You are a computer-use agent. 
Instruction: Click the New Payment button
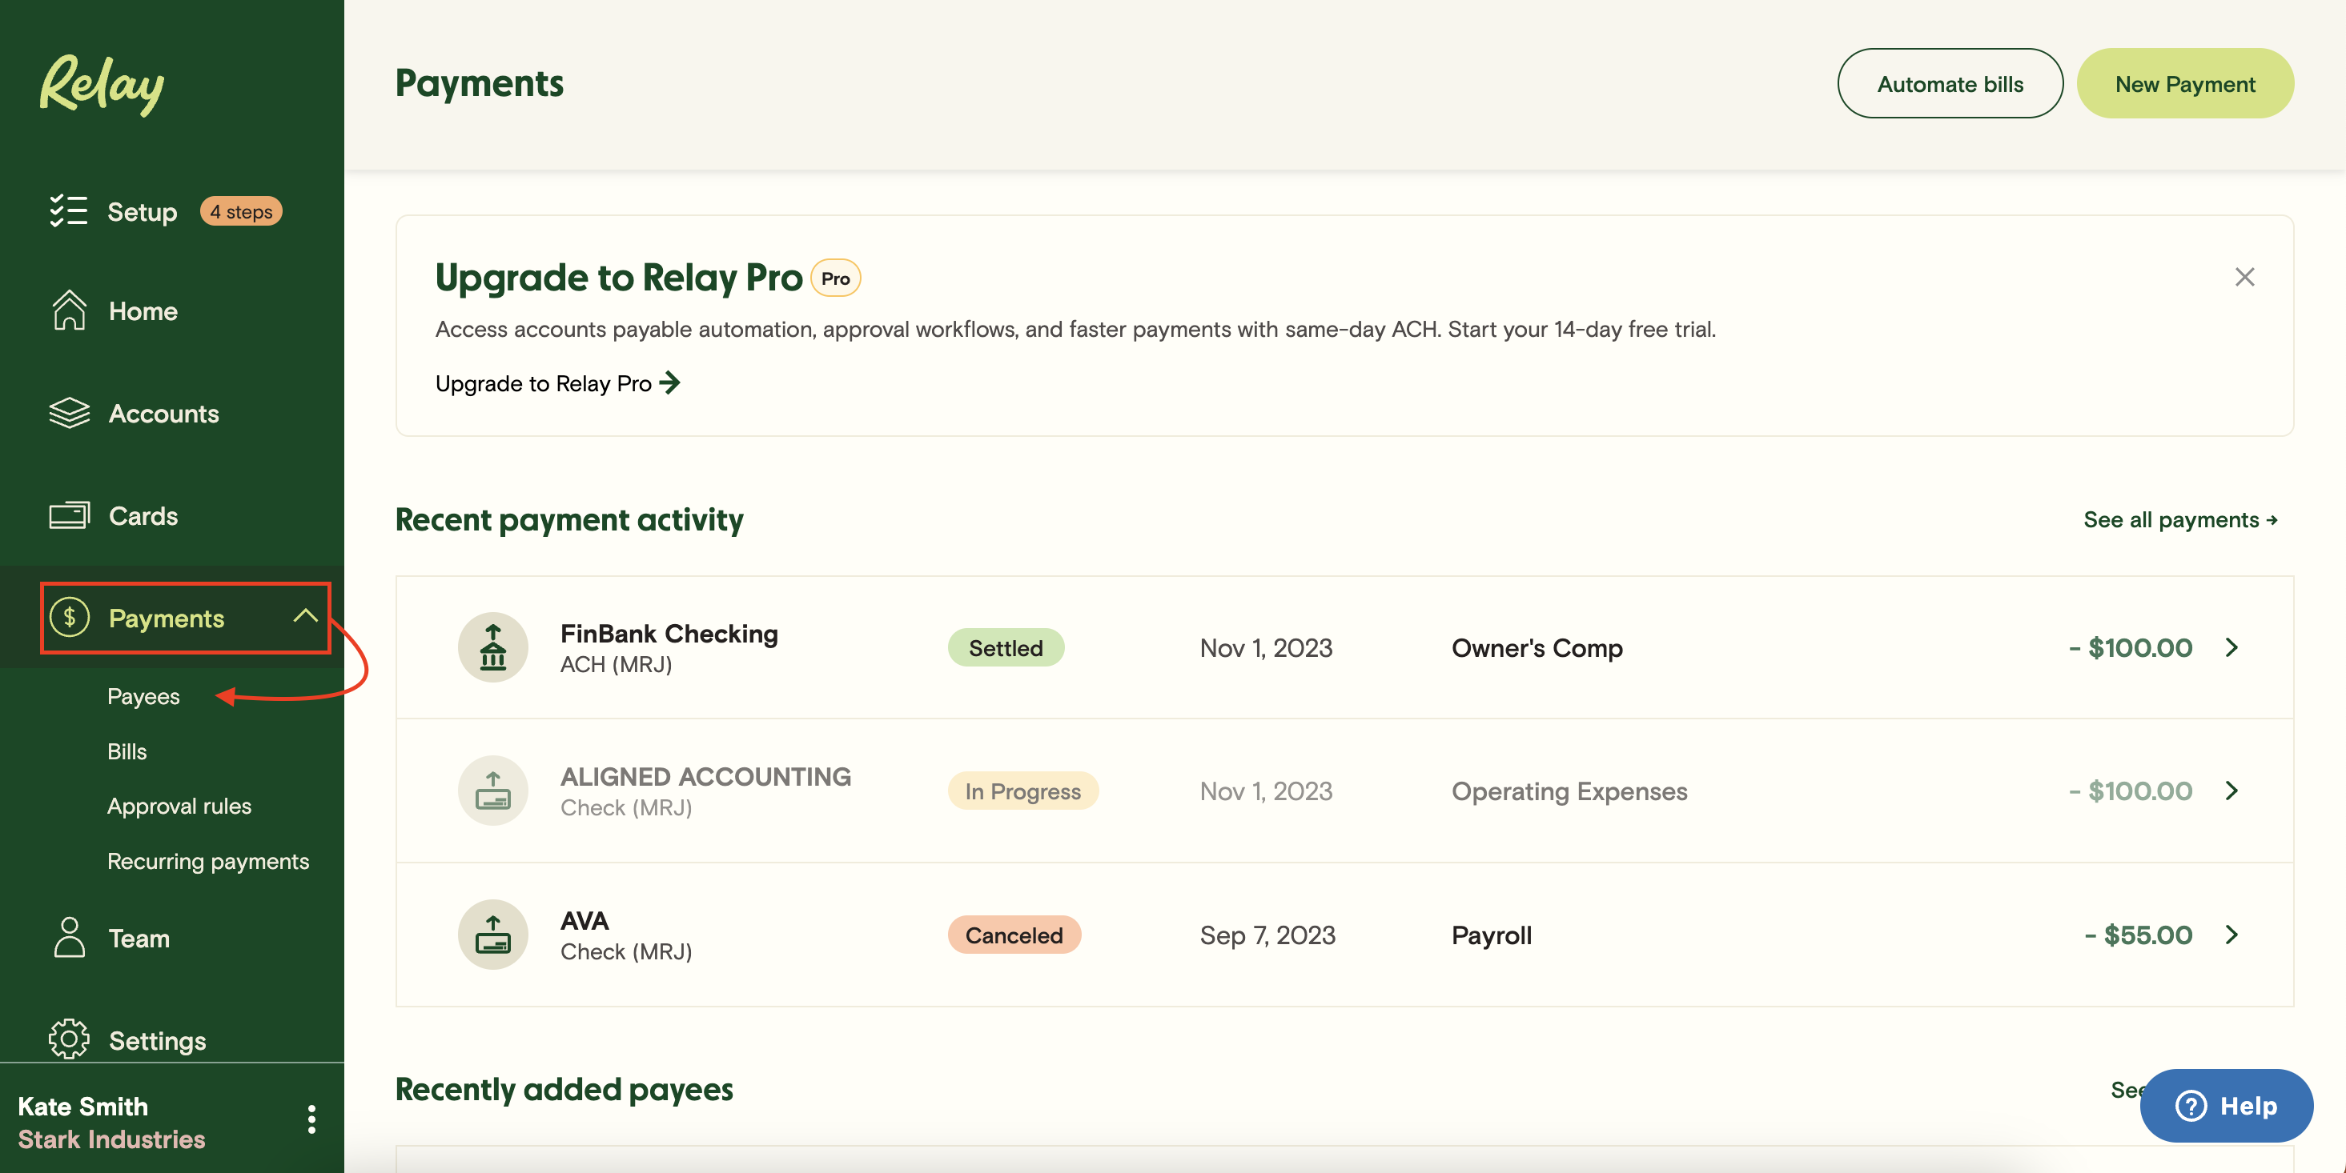coord(2185,82)
